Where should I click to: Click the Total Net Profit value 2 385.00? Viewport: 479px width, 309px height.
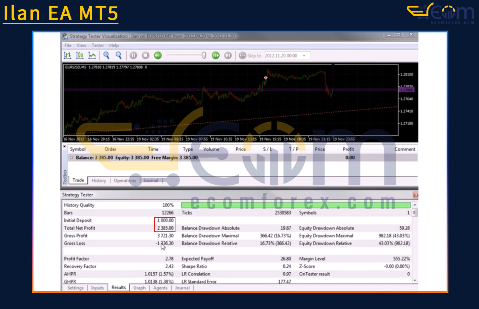click(x=165, y=228)
